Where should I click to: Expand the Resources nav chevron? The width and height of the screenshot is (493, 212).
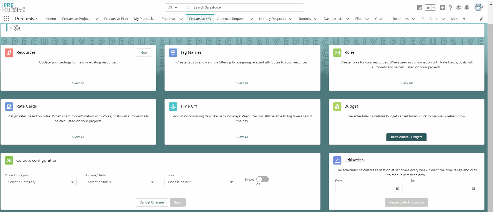[414, 19]
